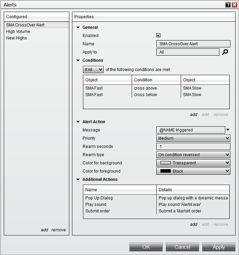Open the If All conditions dropdown
239x255 pixels.
(93, 70)
